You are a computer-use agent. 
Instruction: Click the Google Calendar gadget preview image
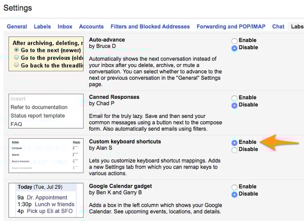(46, 200)
